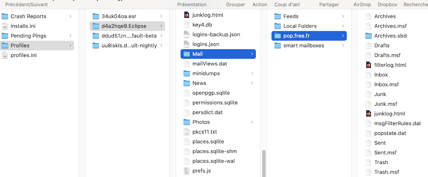Screen dimensions: 428x177
Task: Click the AirDrop toolbar button
Action: click(x=362, y=4)
